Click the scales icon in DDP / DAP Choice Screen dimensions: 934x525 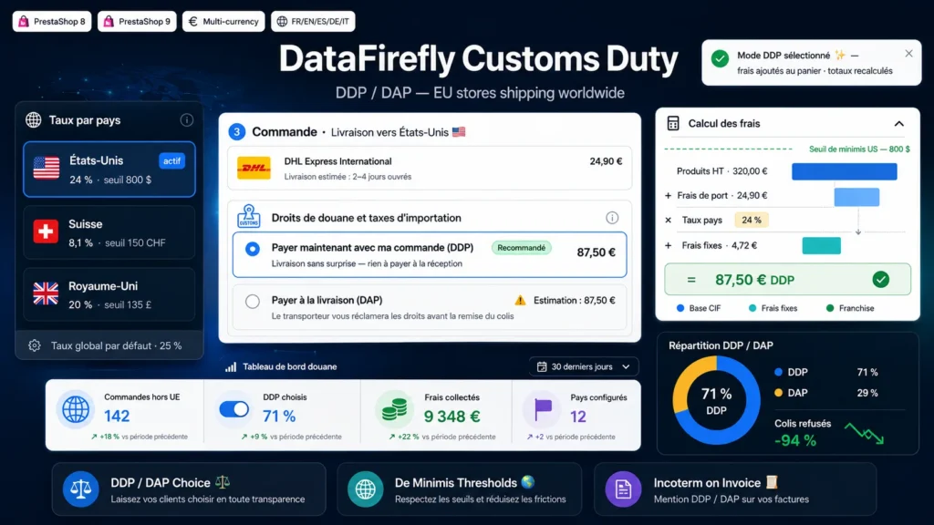click(x=80, y=489)
